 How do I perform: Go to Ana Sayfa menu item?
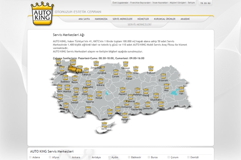coord(84,19)
